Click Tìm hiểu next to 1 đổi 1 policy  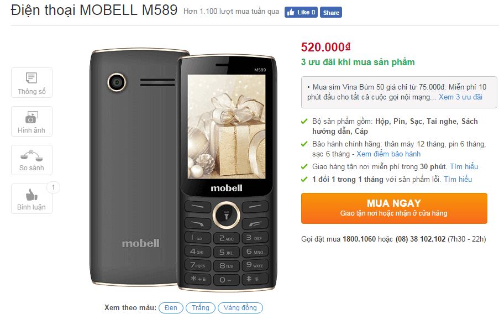(458, 179)
